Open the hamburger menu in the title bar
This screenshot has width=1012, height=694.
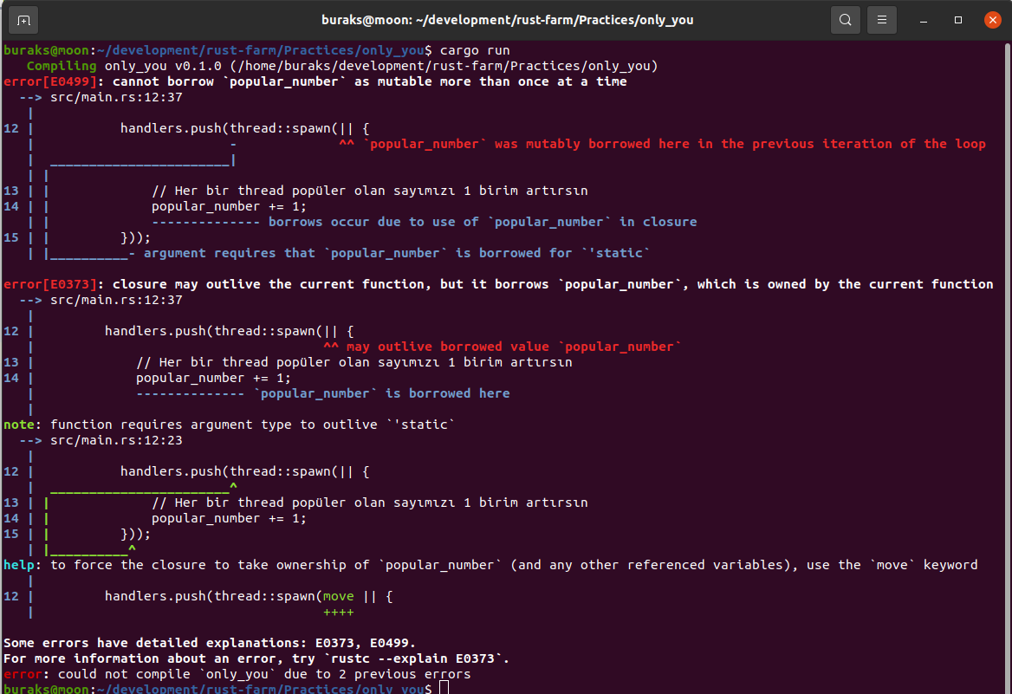click(881, 19)
